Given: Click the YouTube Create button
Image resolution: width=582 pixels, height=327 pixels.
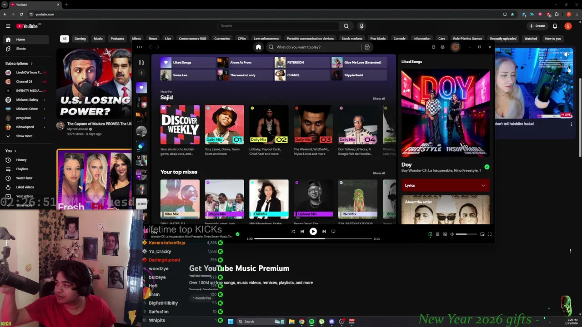Looking at the screenshot, I should coord(537,26).
